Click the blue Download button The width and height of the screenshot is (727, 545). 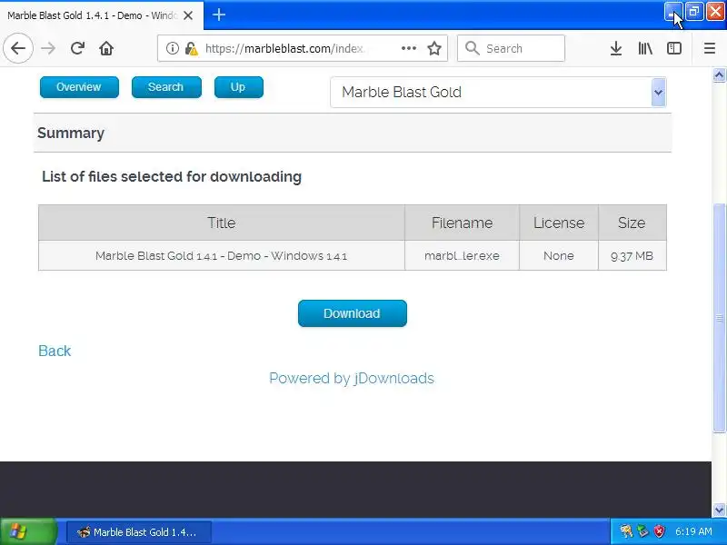click(353, 313)
